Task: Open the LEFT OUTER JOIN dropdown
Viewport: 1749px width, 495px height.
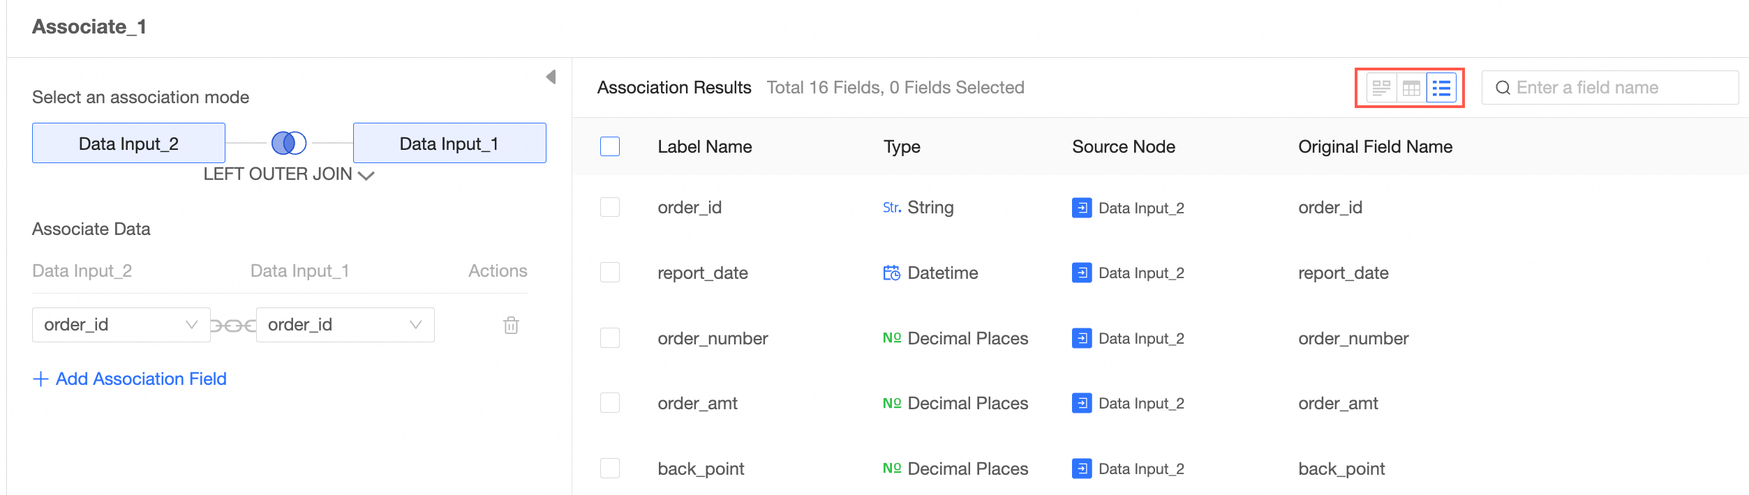Action: coord(288,174)
